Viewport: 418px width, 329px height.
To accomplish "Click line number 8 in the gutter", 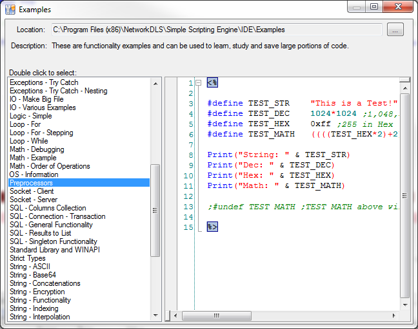I will [x=191, y=155].
